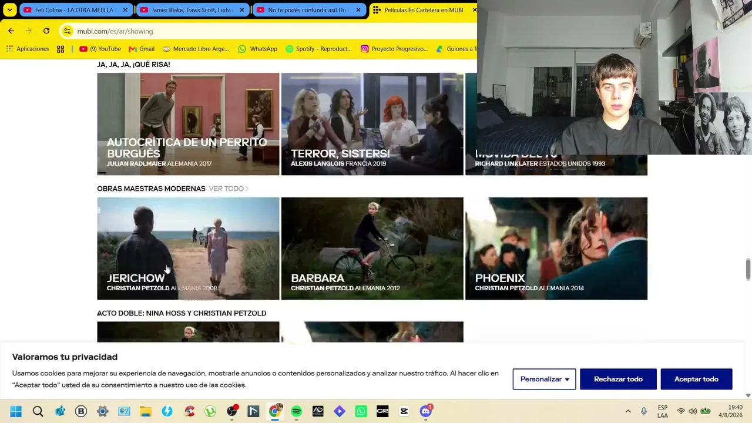This screenshot has height=423, width=752.
Task: Open the Personalizar cookie options dropdown
Action: coord(545,379)
